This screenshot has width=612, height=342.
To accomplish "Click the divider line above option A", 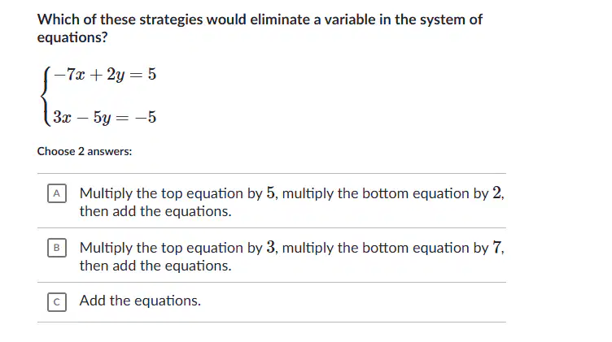I will pos(272,173).
